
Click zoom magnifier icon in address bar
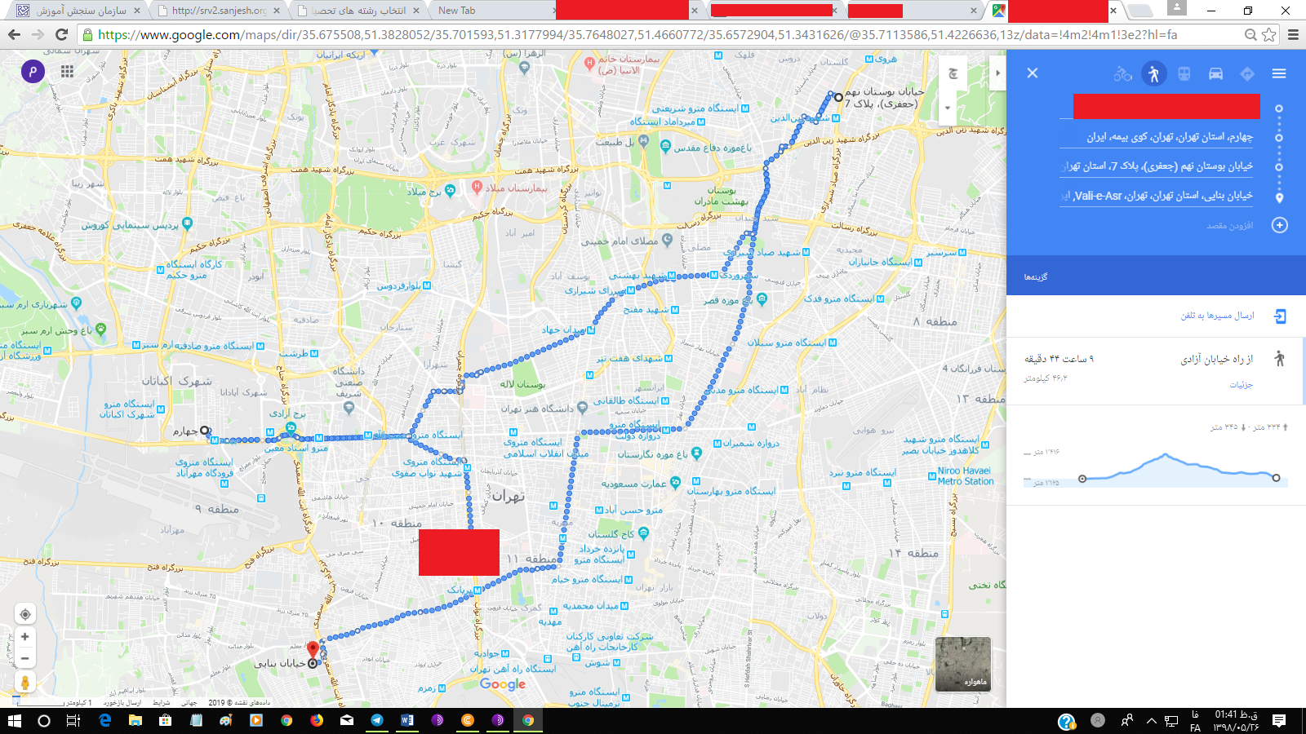click(x=1250, y=34)
